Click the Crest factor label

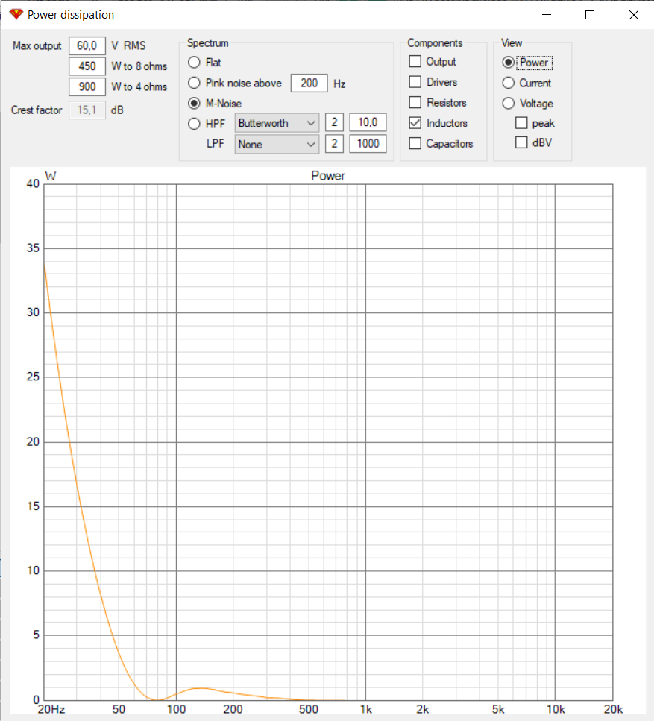pos(37,110)
